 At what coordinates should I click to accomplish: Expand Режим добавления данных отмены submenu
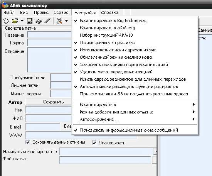pos(135,112)
